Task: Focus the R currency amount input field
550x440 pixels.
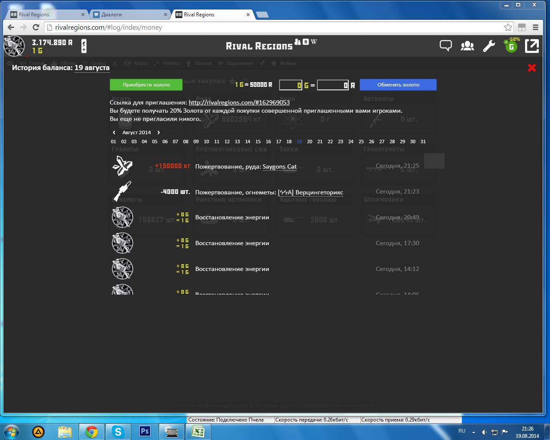Action: (x=333, y=85)
